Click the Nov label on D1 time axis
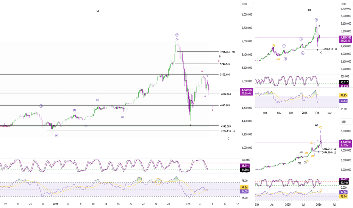 click(279, 113)
